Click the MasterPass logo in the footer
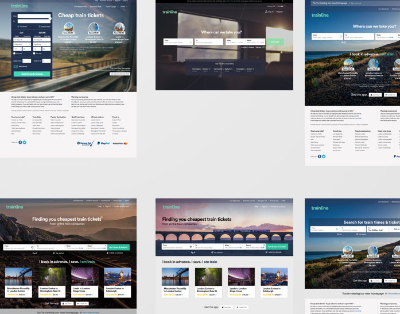The height and width of the screenshot is (314, 400). 120,143
